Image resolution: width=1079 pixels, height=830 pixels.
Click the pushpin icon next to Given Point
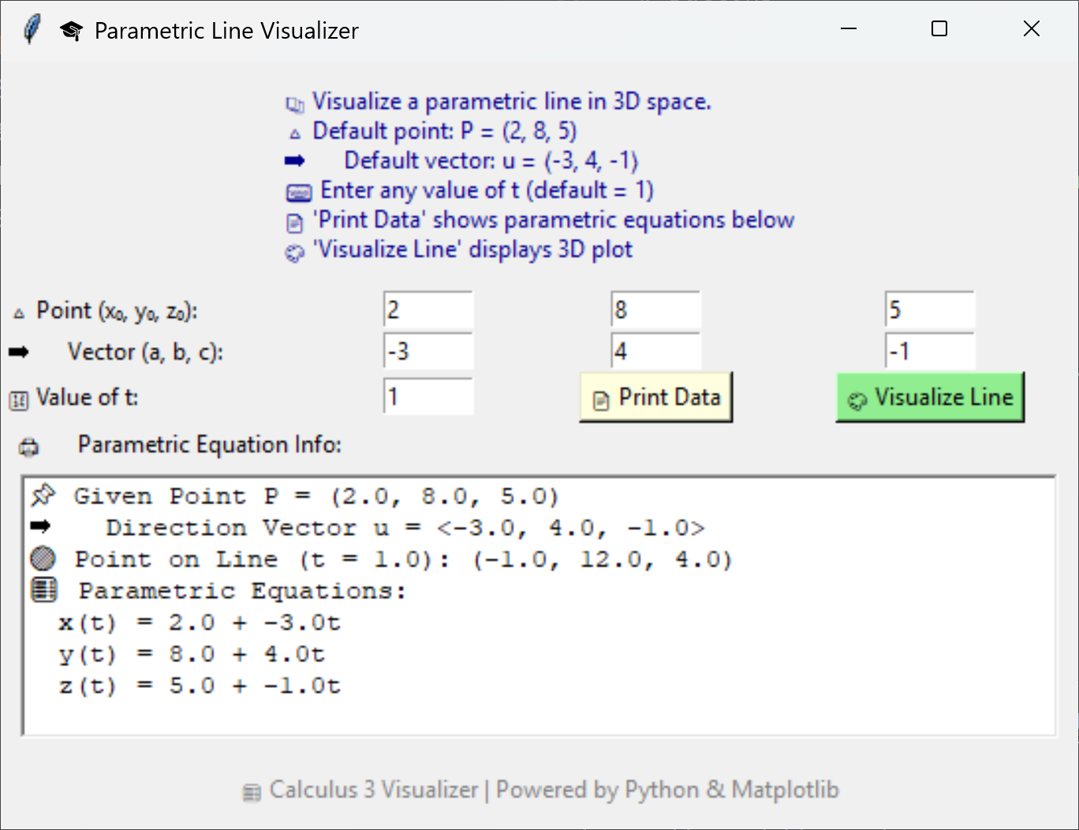point(43,495)
